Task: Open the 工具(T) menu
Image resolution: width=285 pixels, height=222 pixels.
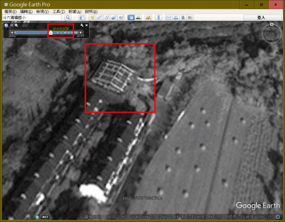Action: pyautogui.click(x=59, y=11)
